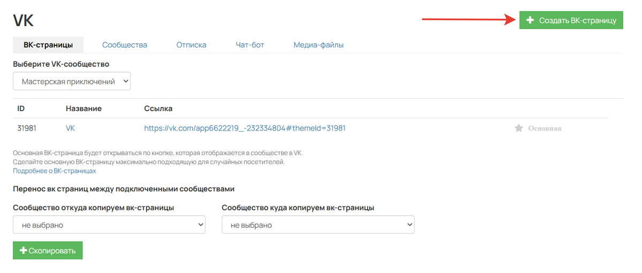Open the Сообщества tab

point(125,45)
